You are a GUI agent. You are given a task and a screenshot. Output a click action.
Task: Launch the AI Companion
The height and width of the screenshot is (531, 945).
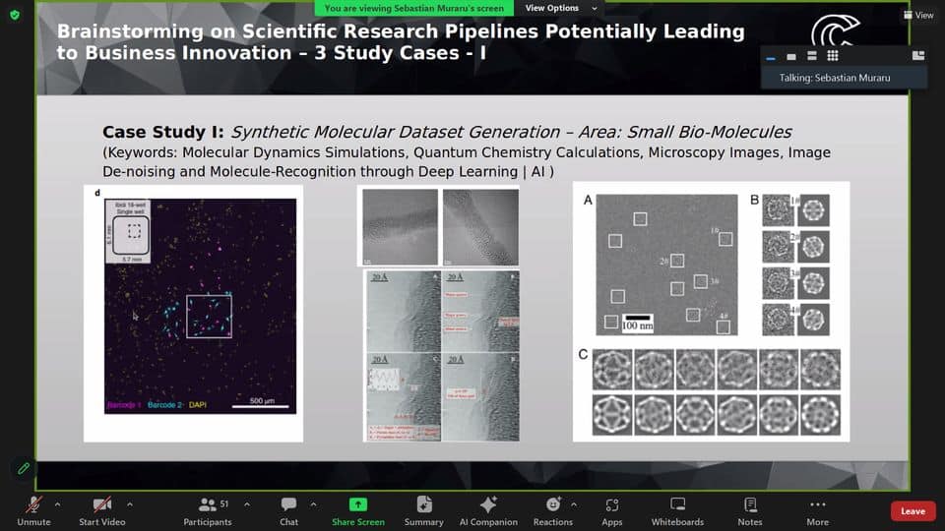tap(488, 505)
